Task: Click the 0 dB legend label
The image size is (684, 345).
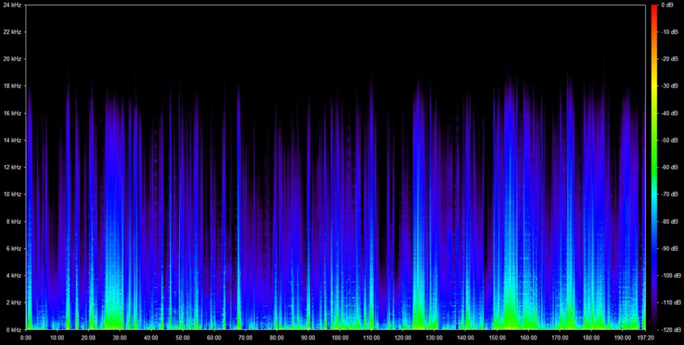Action: pos(667,5)
